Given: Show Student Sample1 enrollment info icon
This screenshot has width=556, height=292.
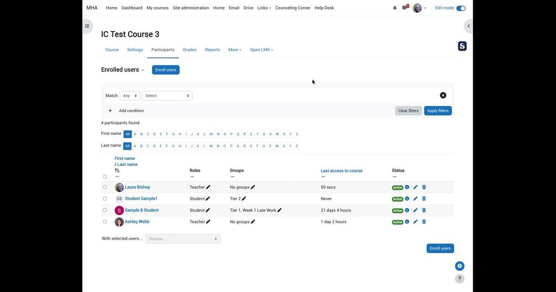Looking at the screenshot, I should pyautogui.click(x=407, y=199).
